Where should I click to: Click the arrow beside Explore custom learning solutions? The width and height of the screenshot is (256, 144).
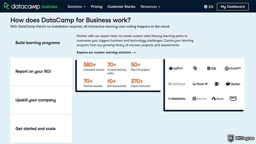point(134,52)
